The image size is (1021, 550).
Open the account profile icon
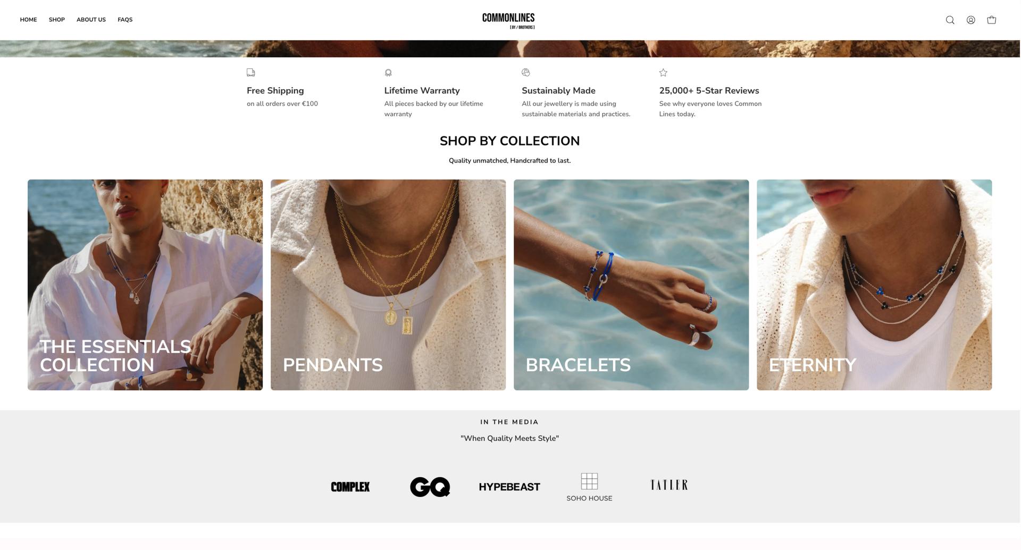[x=970, y=20]
